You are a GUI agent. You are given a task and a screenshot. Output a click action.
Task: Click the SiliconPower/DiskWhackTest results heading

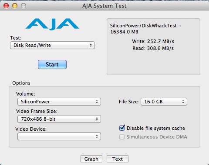[145, 29]
